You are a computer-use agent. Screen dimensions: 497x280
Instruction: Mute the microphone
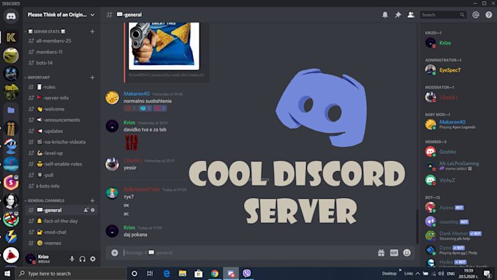coord(72,259)
